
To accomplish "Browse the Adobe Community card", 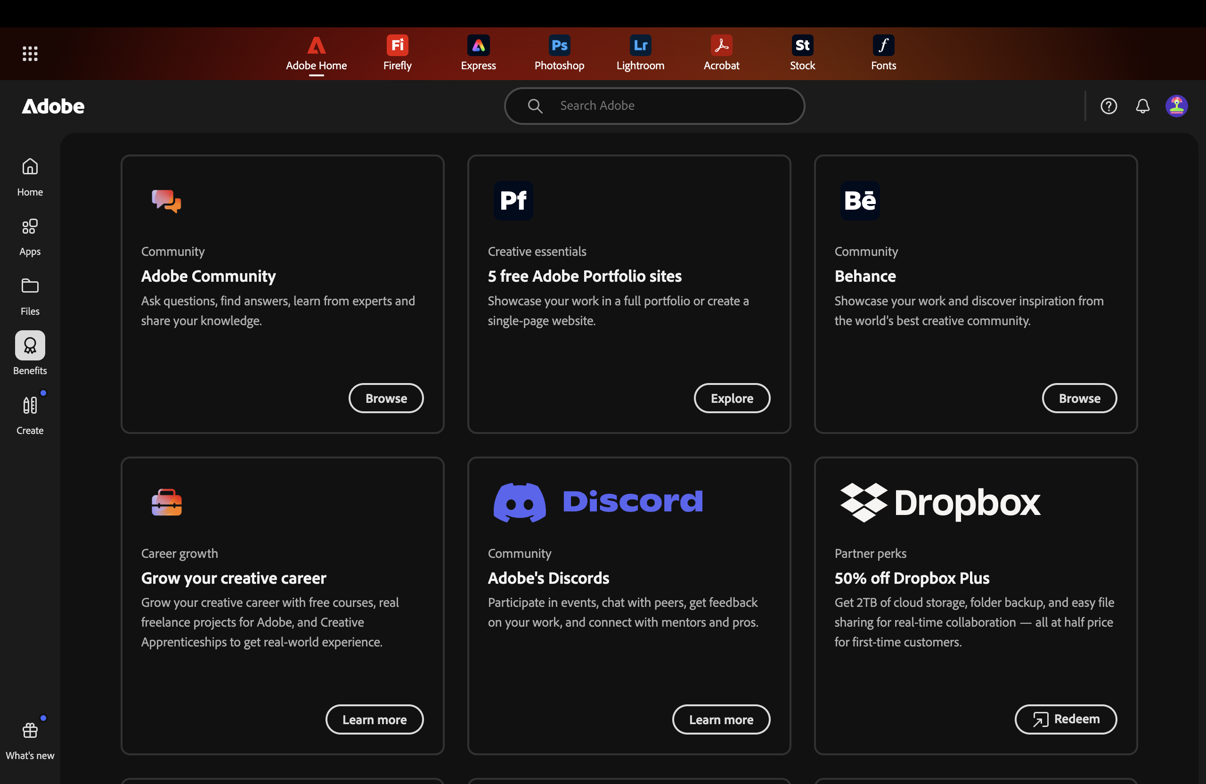I will pyautogui.click(x=386, y=398).
